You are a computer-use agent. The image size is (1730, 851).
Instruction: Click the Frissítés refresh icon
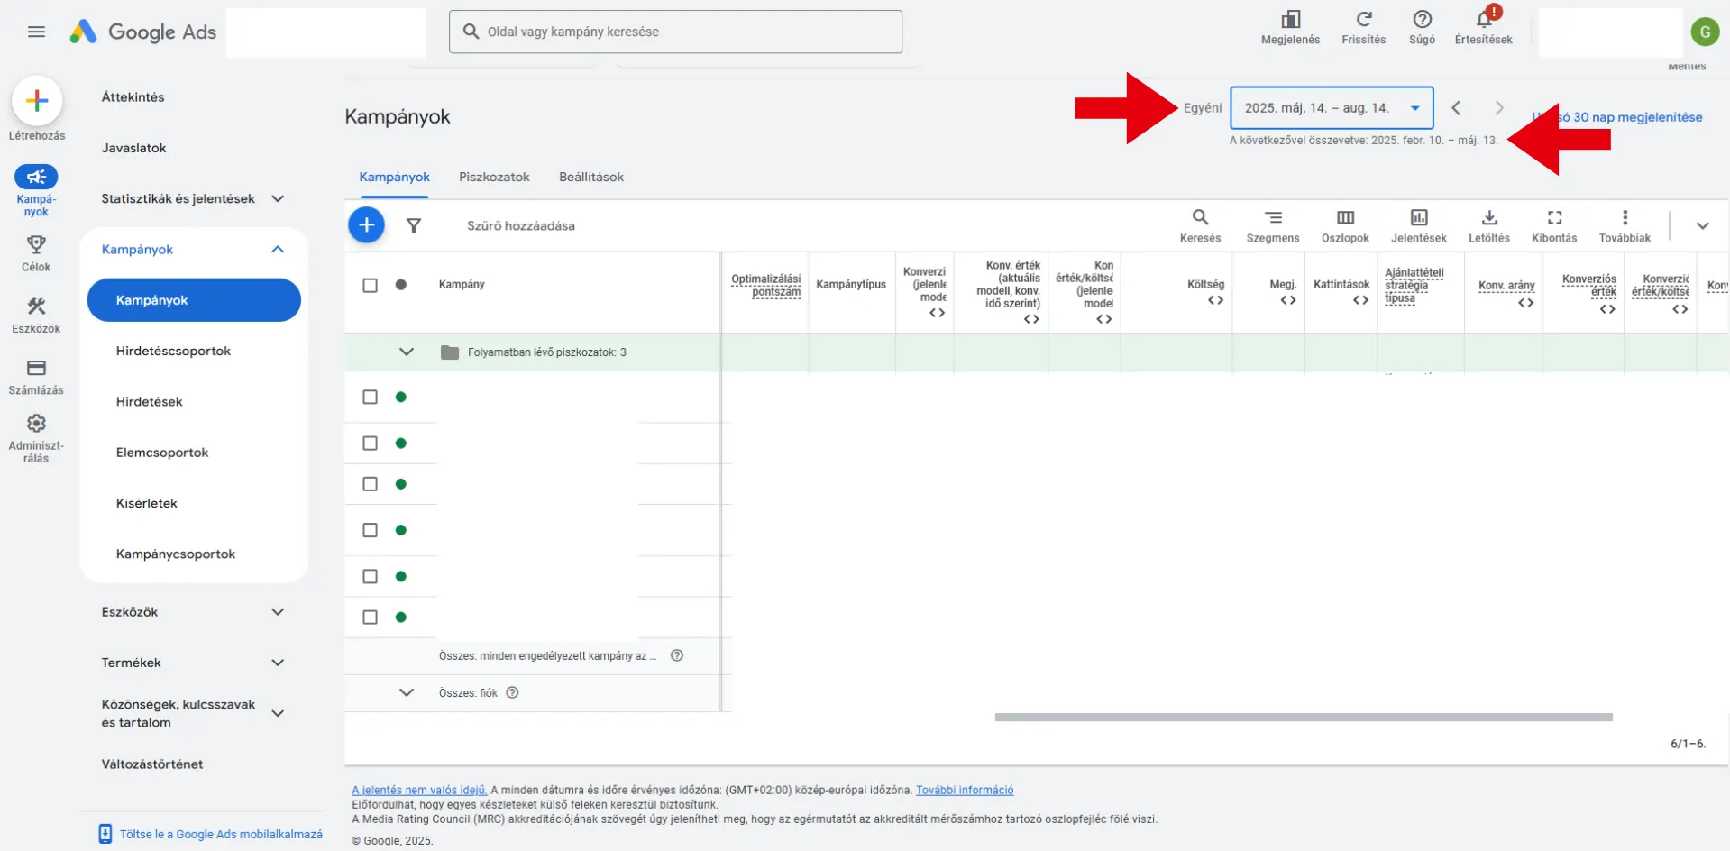pos(1363,20)
